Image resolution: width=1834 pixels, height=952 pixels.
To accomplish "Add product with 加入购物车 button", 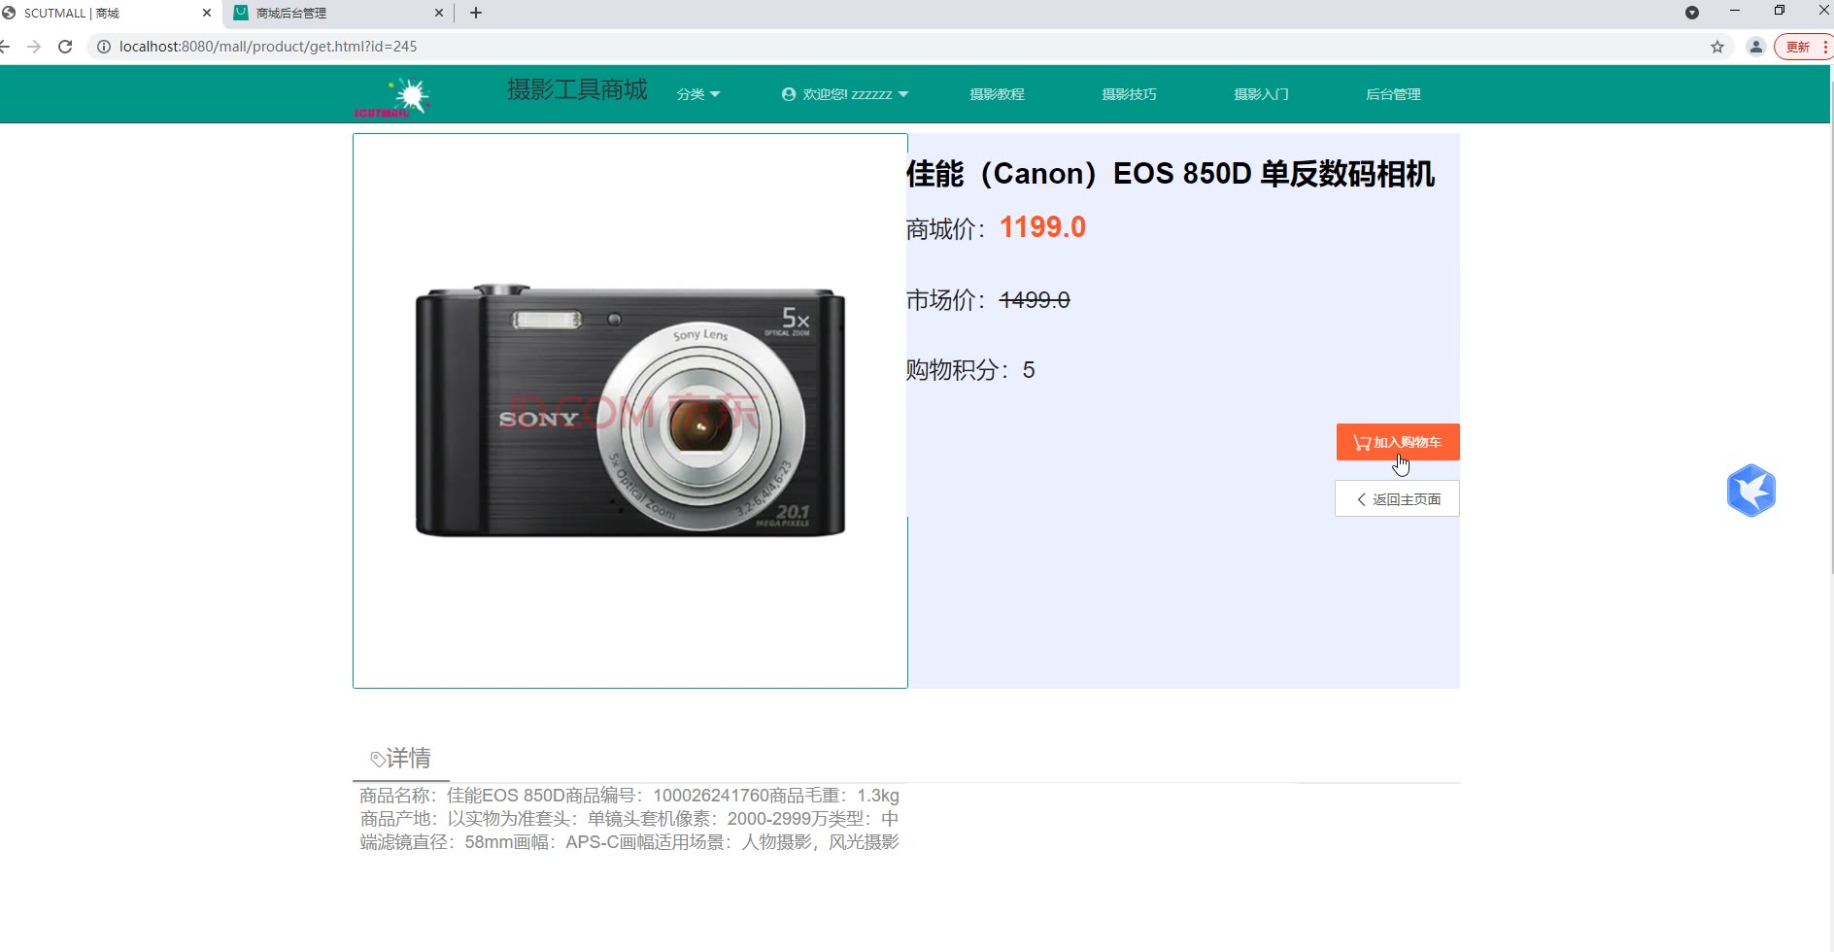I will tap(1398, 442).
